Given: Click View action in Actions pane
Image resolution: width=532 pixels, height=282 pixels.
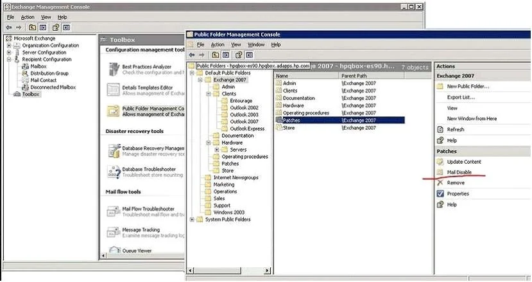Looking at the screenshot, I should pyautogui.click(x=452, y=108).
